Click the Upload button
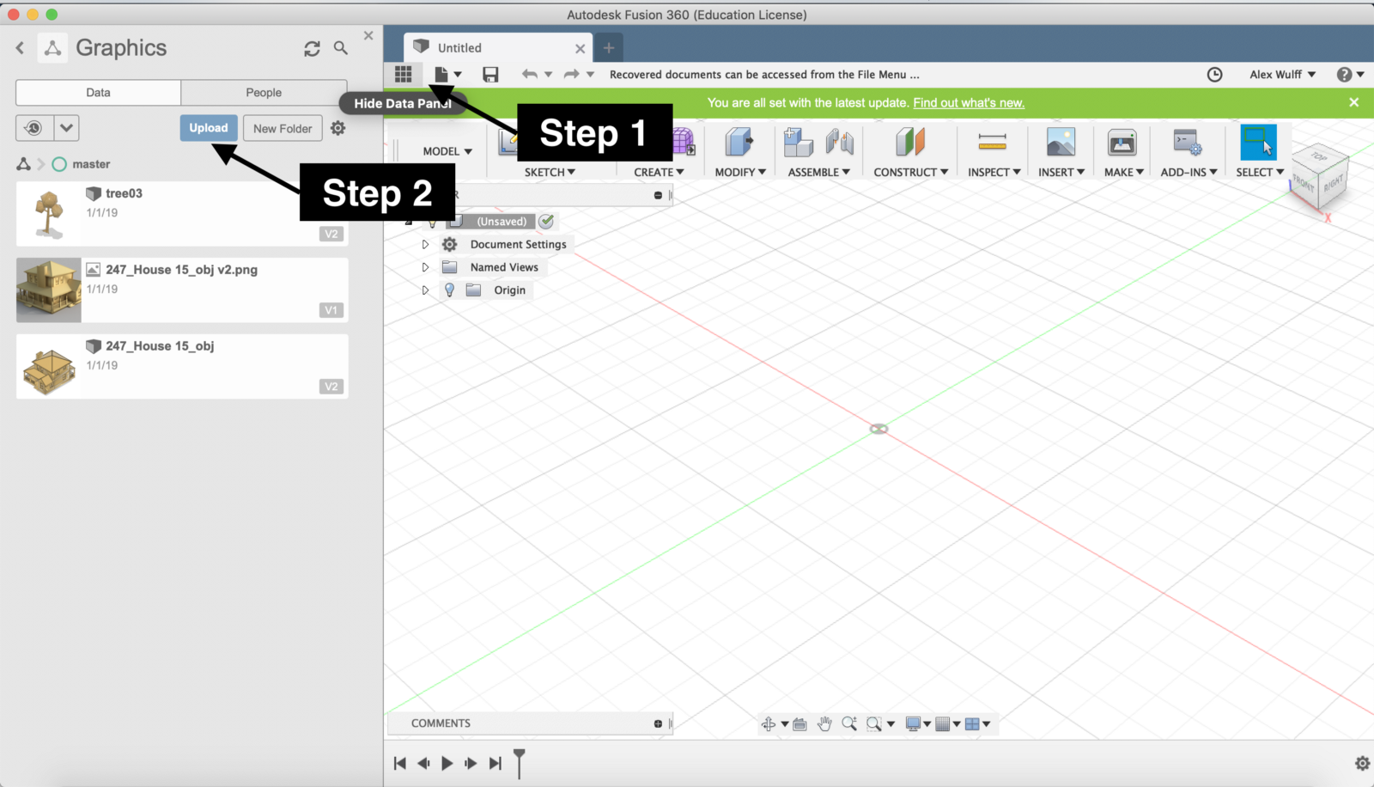 209,128
